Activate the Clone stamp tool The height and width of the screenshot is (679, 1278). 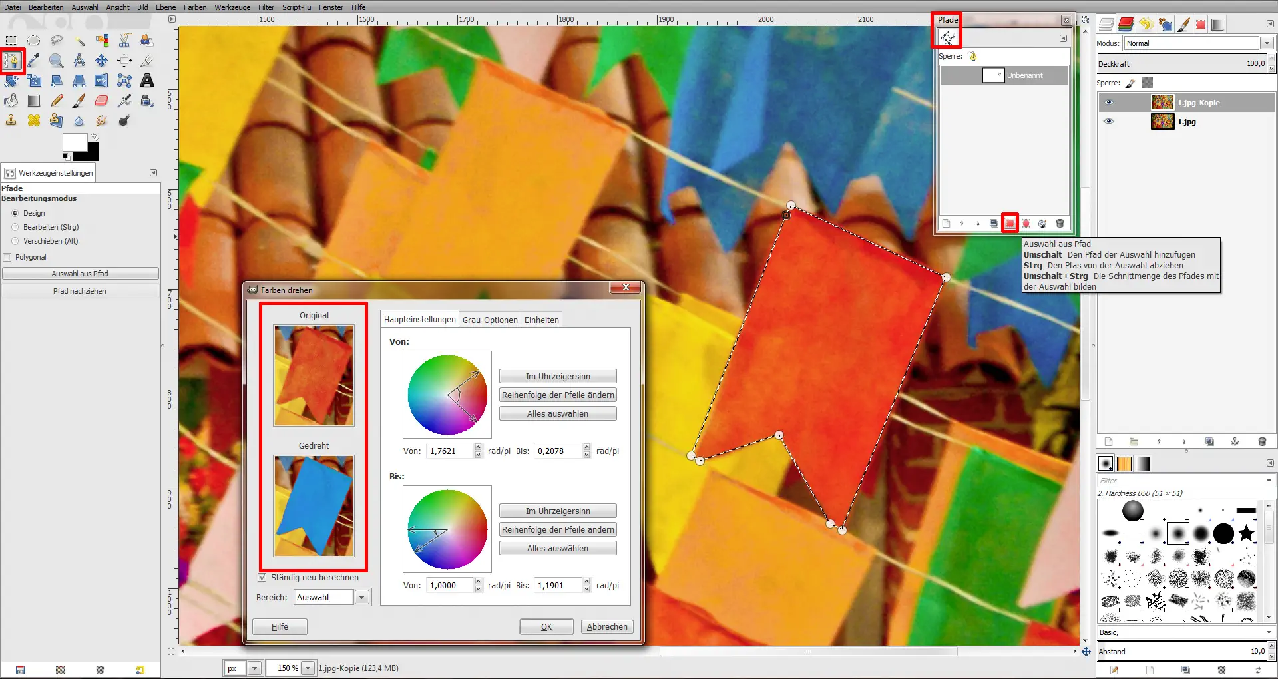tap(11, 120)
